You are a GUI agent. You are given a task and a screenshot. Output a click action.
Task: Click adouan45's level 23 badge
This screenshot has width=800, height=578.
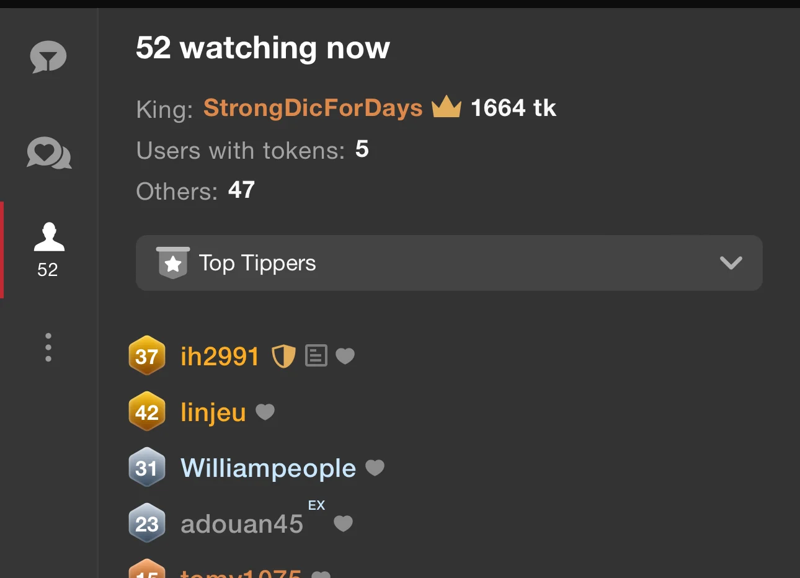pyautogui.click(x=147, y=523)
